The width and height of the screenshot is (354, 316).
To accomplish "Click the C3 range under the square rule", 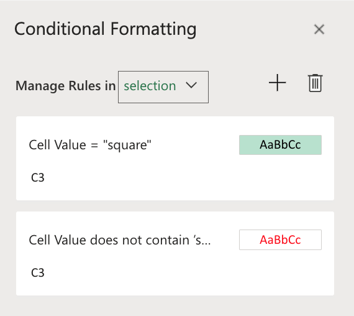I will point(38,177).
